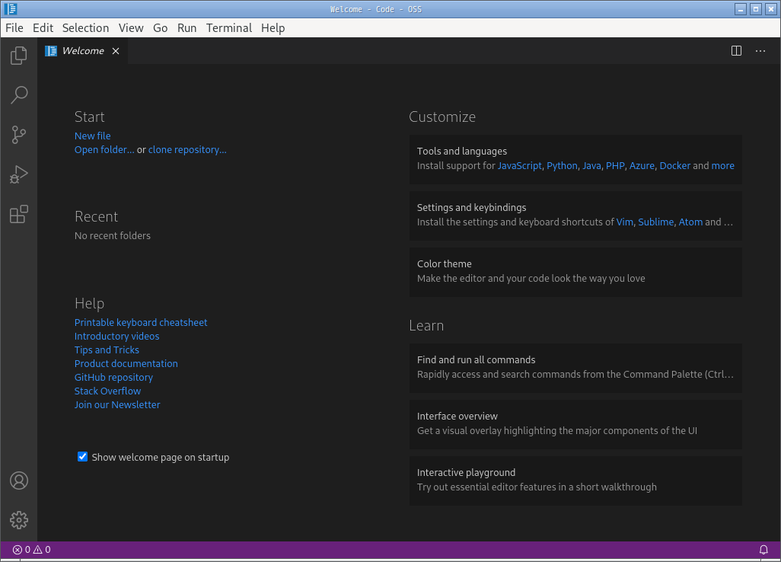Uncheck Show welcome page on startup
The height and width of the screenshot is (562, 781).
coord(83,457)
